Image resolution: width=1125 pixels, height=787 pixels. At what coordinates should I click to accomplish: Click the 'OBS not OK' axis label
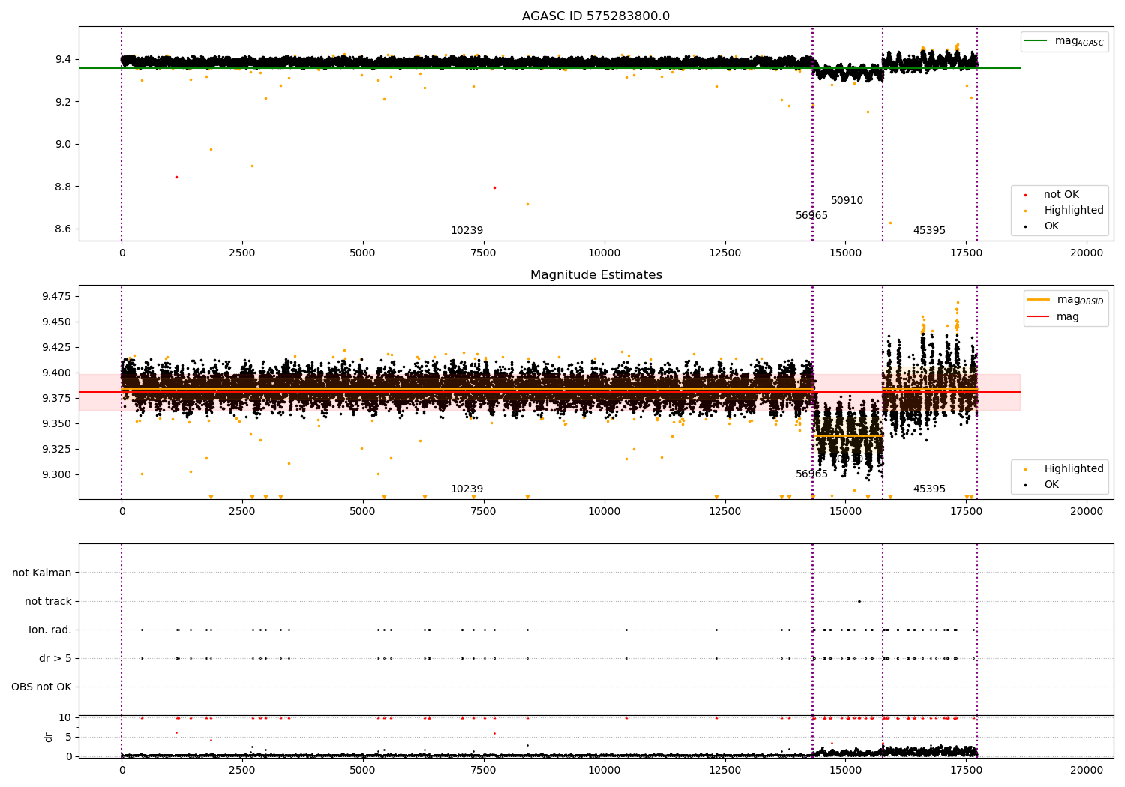coord(41,687)
